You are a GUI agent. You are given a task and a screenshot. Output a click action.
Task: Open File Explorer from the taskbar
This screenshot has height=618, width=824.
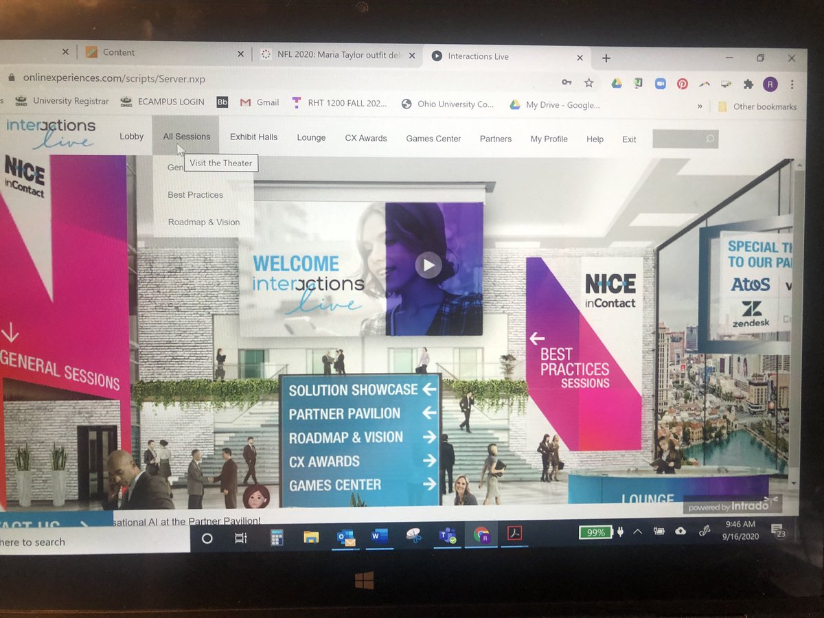pos(311,538)
